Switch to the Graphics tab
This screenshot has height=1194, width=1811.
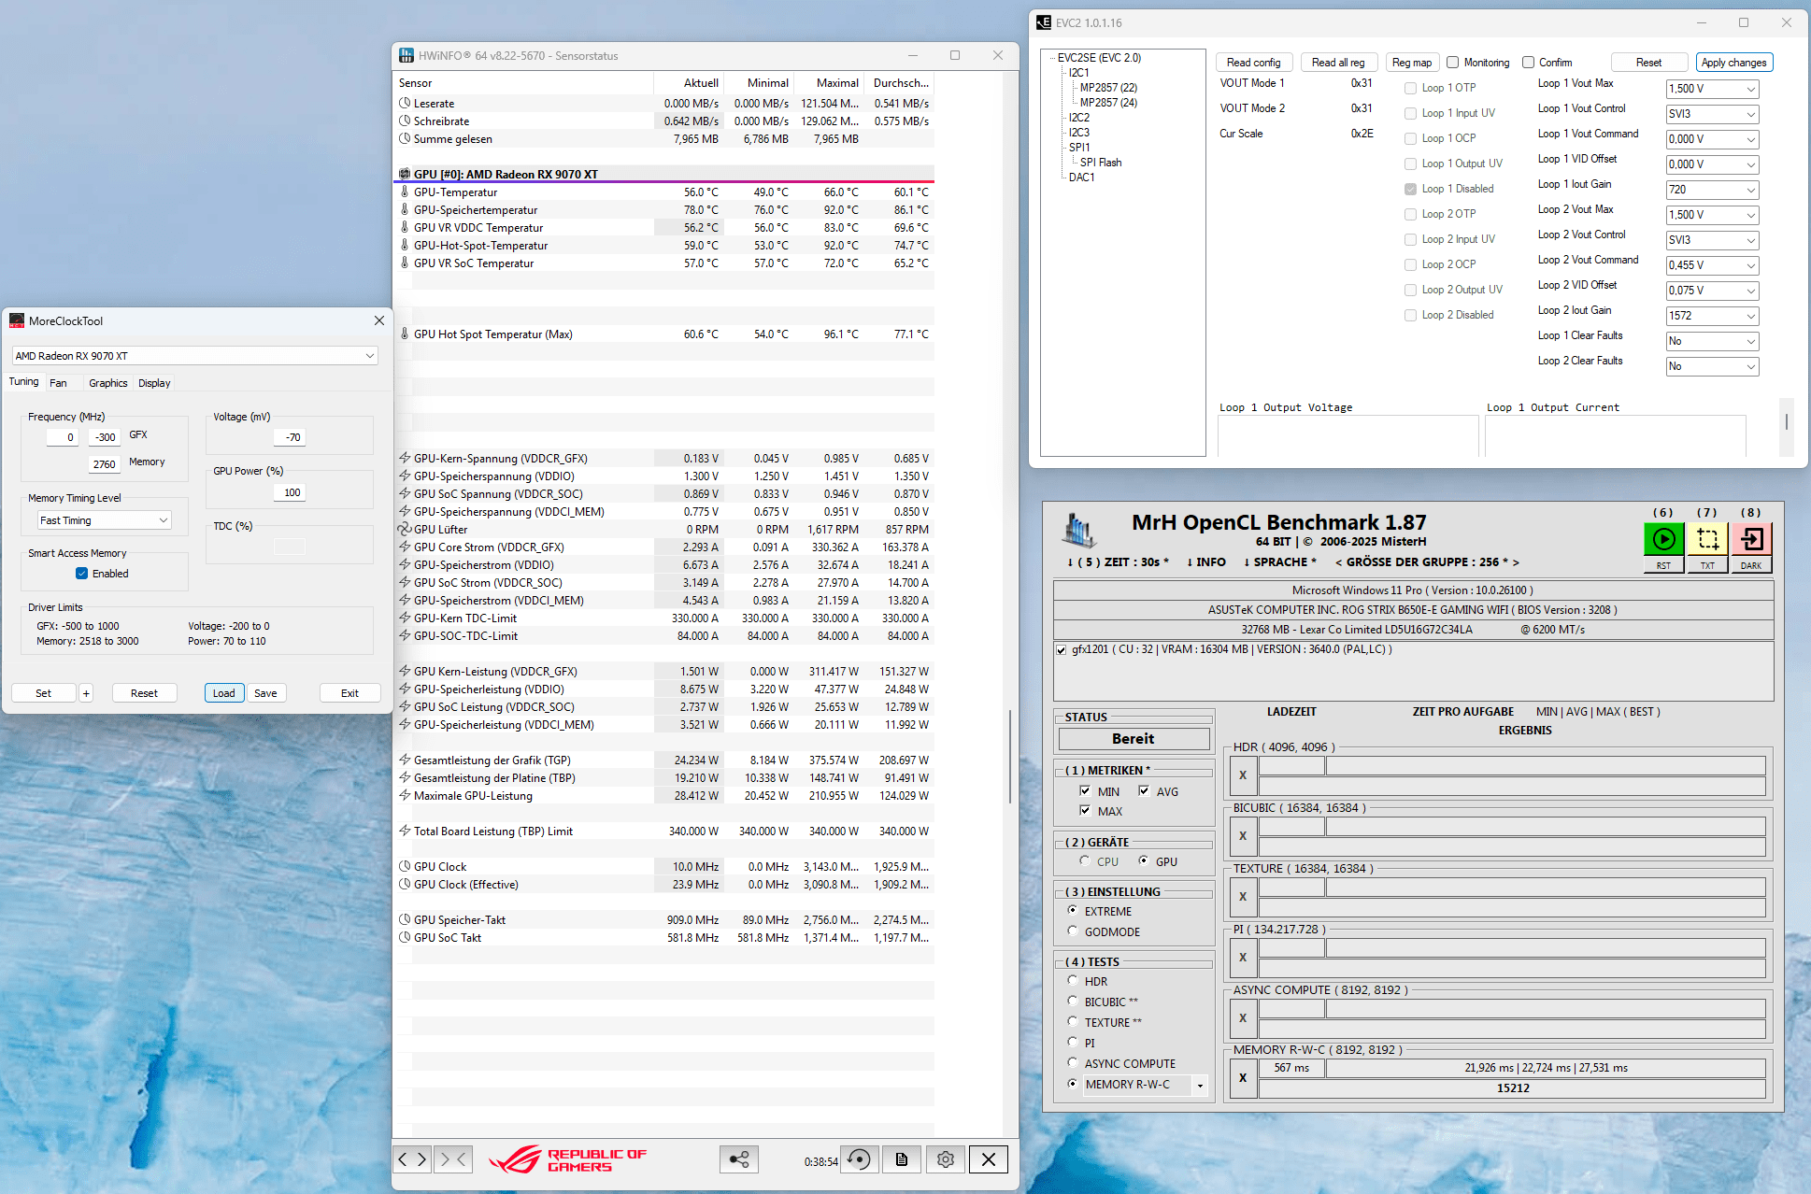[108, 383]
